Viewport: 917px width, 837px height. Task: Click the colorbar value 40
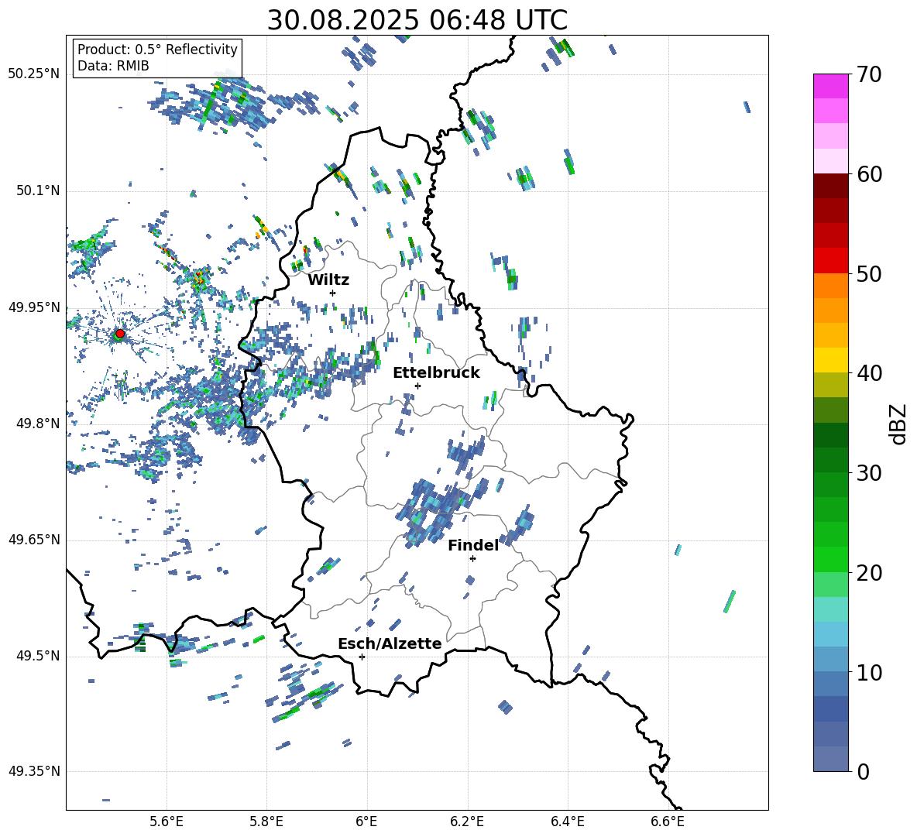[869, 373]
